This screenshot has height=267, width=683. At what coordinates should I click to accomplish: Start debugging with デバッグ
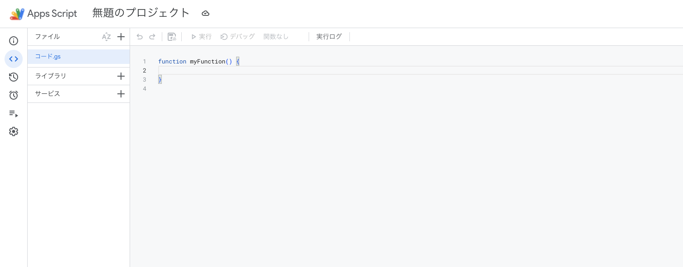(x=238, y=37)
